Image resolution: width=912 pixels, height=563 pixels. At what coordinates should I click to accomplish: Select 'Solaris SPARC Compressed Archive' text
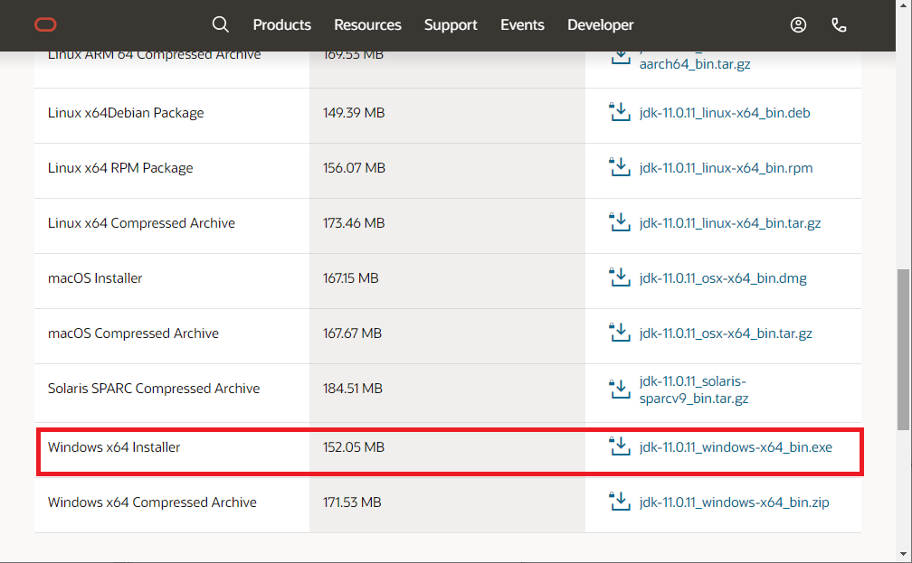[x=154, y=389]
